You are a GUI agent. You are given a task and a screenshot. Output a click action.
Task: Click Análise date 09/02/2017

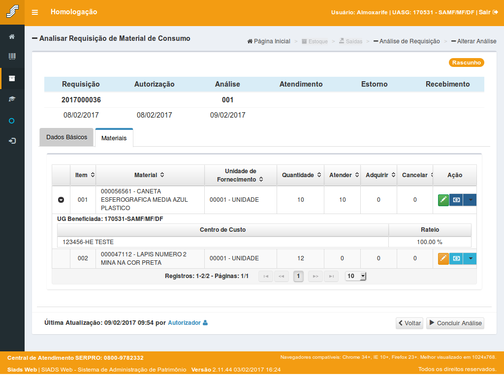(227, 115)
